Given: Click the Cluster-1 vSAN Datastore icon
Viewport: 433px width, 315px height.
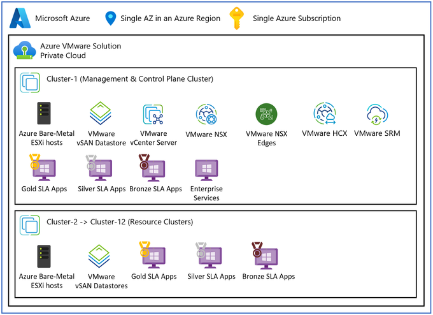Looking at the screenshot, I should [x=100, y=113].
